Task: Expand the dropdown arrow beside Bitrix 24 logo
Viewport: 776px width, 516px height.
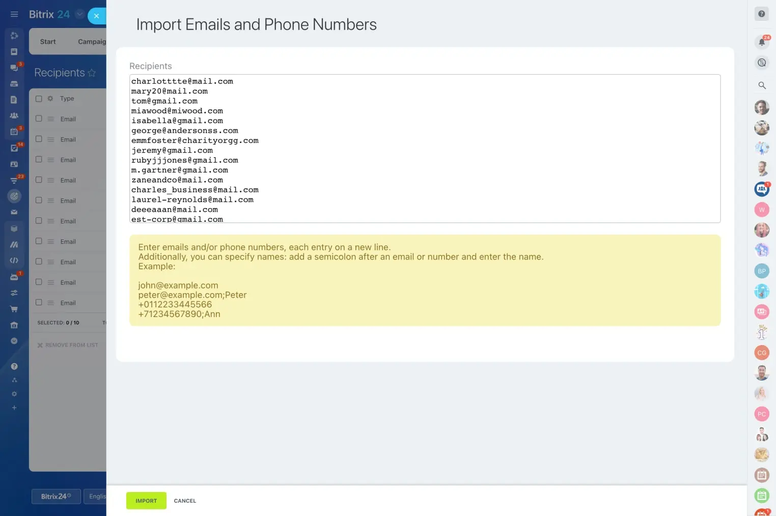Action: point(79,14)
